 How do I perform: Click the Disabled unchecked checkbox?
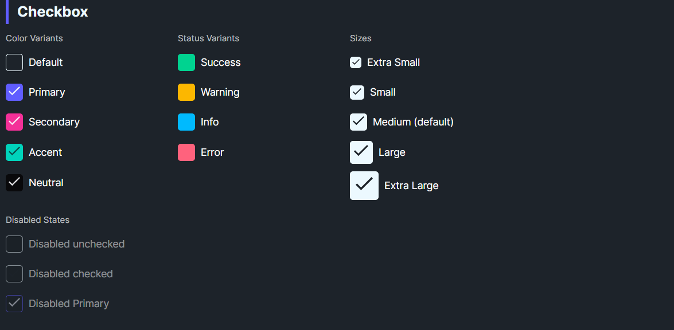[x=14, y=243]
